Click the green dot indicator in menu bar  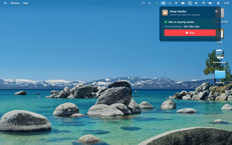pyautogui.click(x=157, y=3)
